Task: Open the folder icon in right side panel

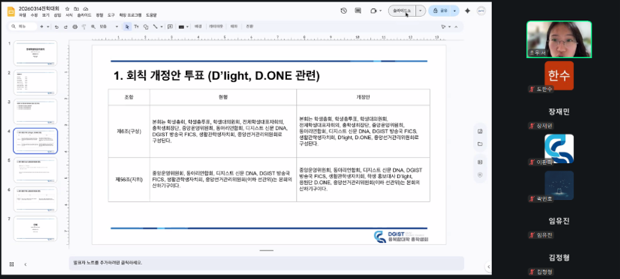Action: click(x=480, y=144)
